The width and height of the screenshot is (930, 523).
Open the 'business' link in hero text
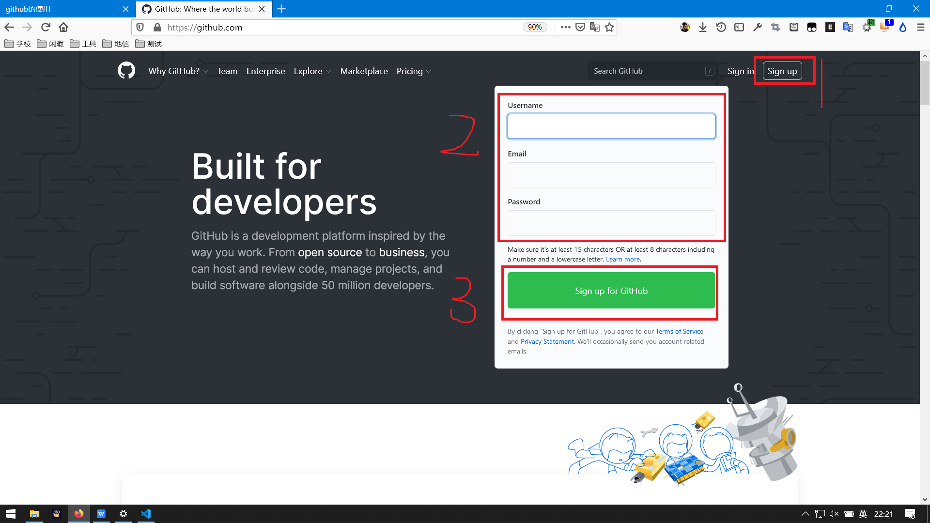point(402,252)
